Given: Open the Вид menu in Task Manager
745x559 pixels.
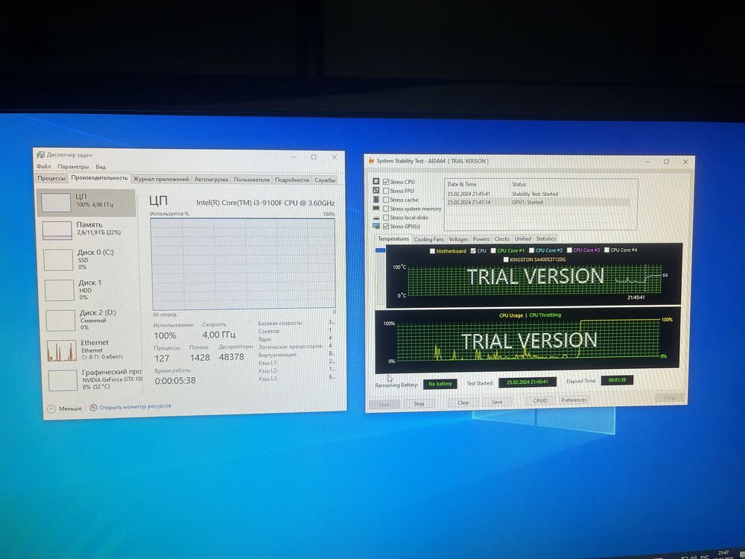Looking at the screenshot, I should coord(101,167).
